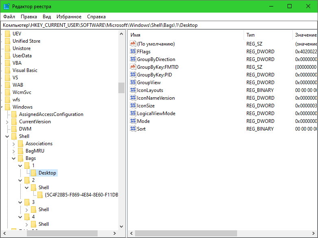The width and height of the screenshot is (318, 238).
Task: Click the (По умолчанию) string value icon
Action: (x=133, y=44)
